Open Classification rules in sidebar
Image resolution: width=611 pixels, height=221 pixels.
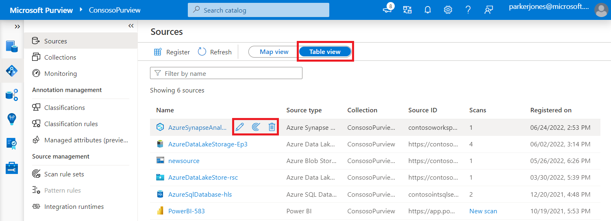pos(71,124)
